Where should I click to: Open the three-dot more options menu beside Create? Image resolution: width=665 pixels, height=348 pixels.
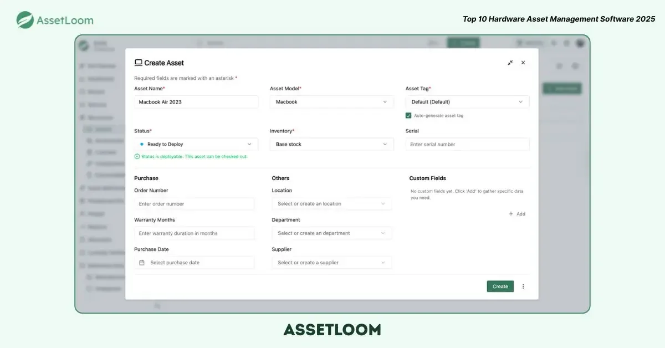click(x=523, y=286)
